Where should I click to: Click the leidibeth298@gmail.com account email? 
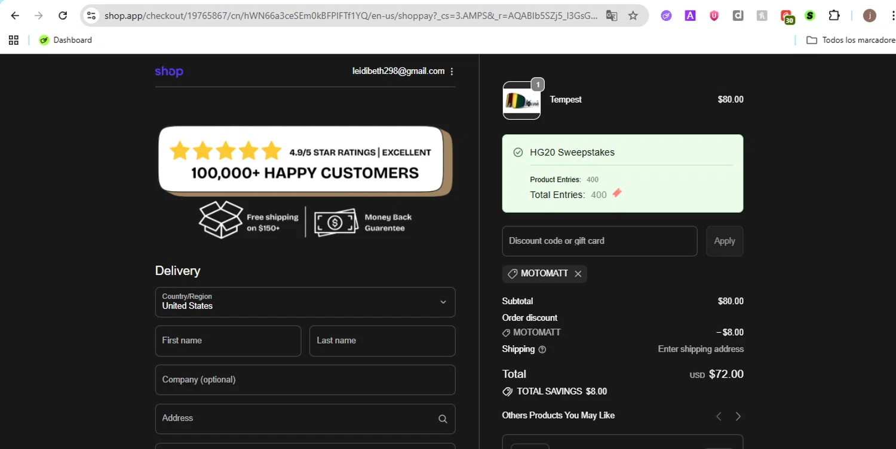pos(398,71)
